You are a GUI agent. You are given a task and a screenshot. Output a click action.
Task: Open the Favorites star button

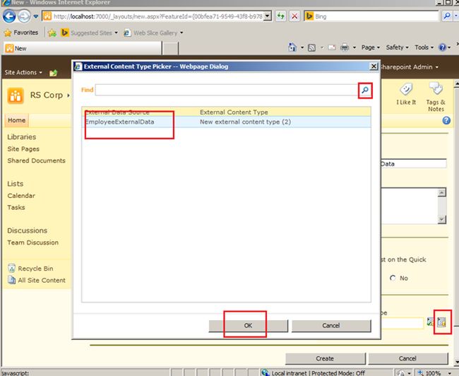point(21,33)
